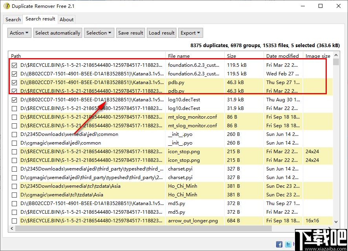Click the 684 B size cell
348x251 pixels.
pos(233,221)
